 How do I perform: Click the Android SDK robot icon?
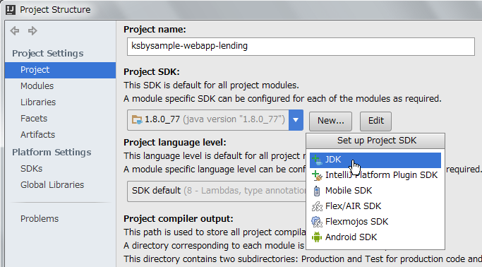[x=317, y=237]
